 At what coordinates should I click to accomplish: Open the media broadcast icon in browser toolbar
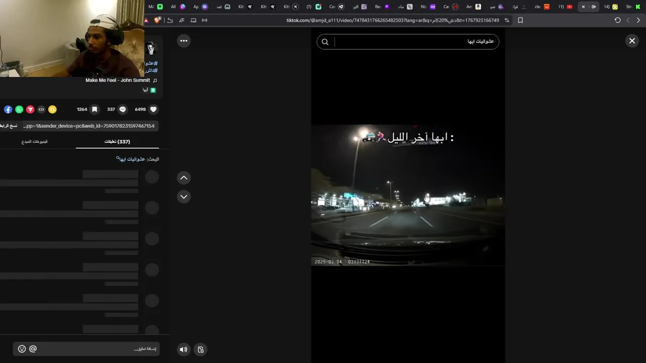coord(204,20)
